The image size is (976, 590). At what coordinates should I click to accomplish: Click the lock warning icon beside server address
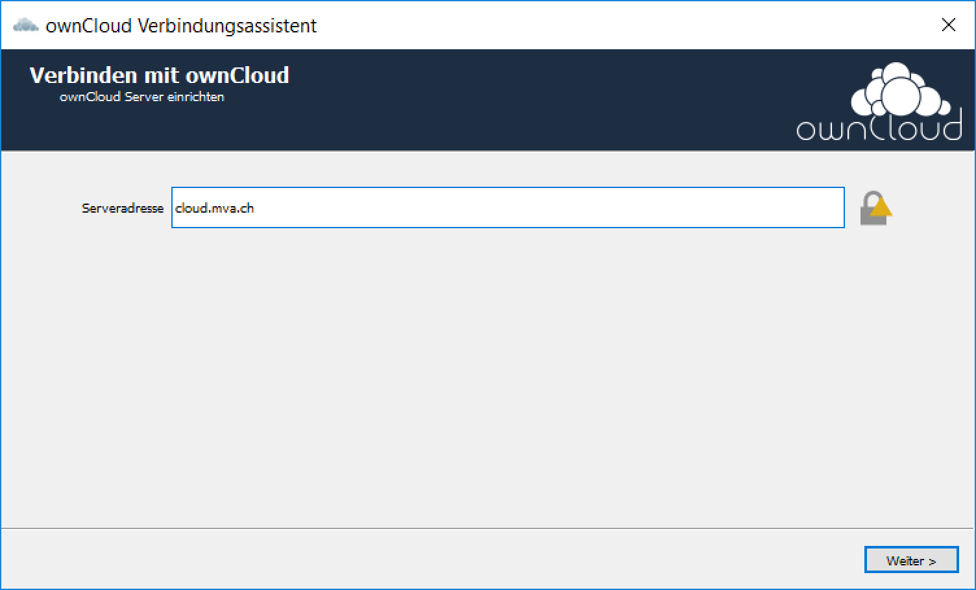875,208
